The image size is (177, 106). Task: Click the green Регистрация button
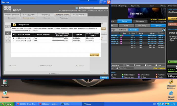coord(172,62)
